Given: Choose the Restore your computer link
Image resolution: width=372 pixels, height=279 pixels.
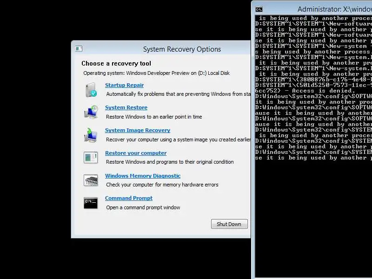Looking at the screenshot, I should click(136, 153).
